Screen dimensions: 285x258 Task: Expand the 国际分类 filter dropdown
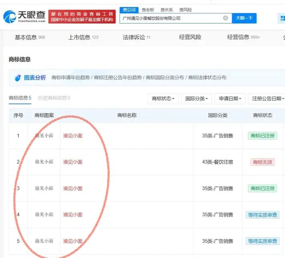point(196,99)
